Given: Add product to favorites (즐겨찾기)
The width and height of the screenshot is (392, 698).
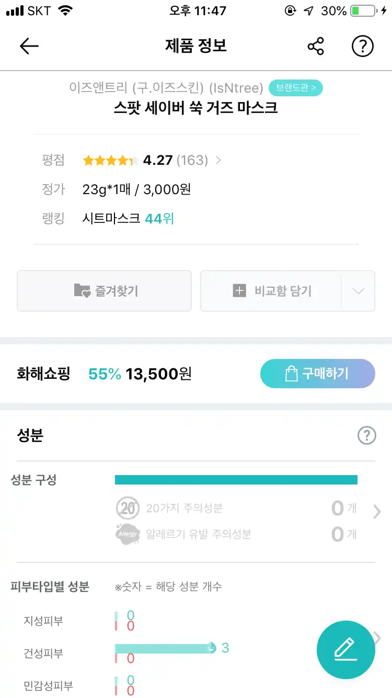Looking at the screenshot, I should [105, 291].
